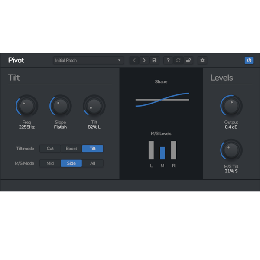Set M/S Mode to Side
This screenshot has height=260, width=260.
pos(71,163)
